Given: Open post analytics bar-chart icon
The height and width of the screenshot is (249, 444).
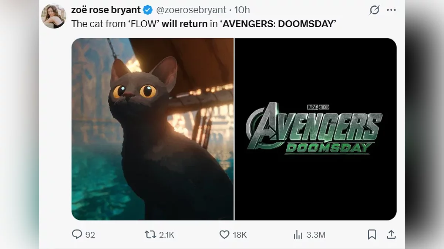Looking at the screenshot, I should pos(298,234).
